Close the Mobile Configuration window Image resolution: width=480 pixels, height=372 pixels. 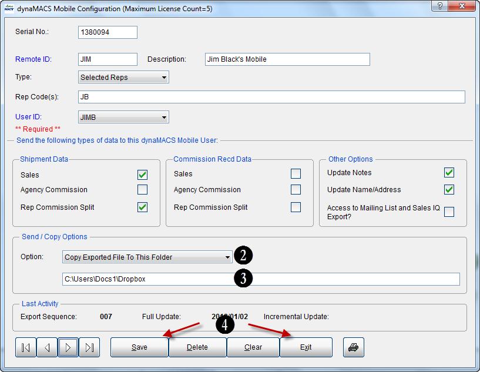click(x=462, y=6)
